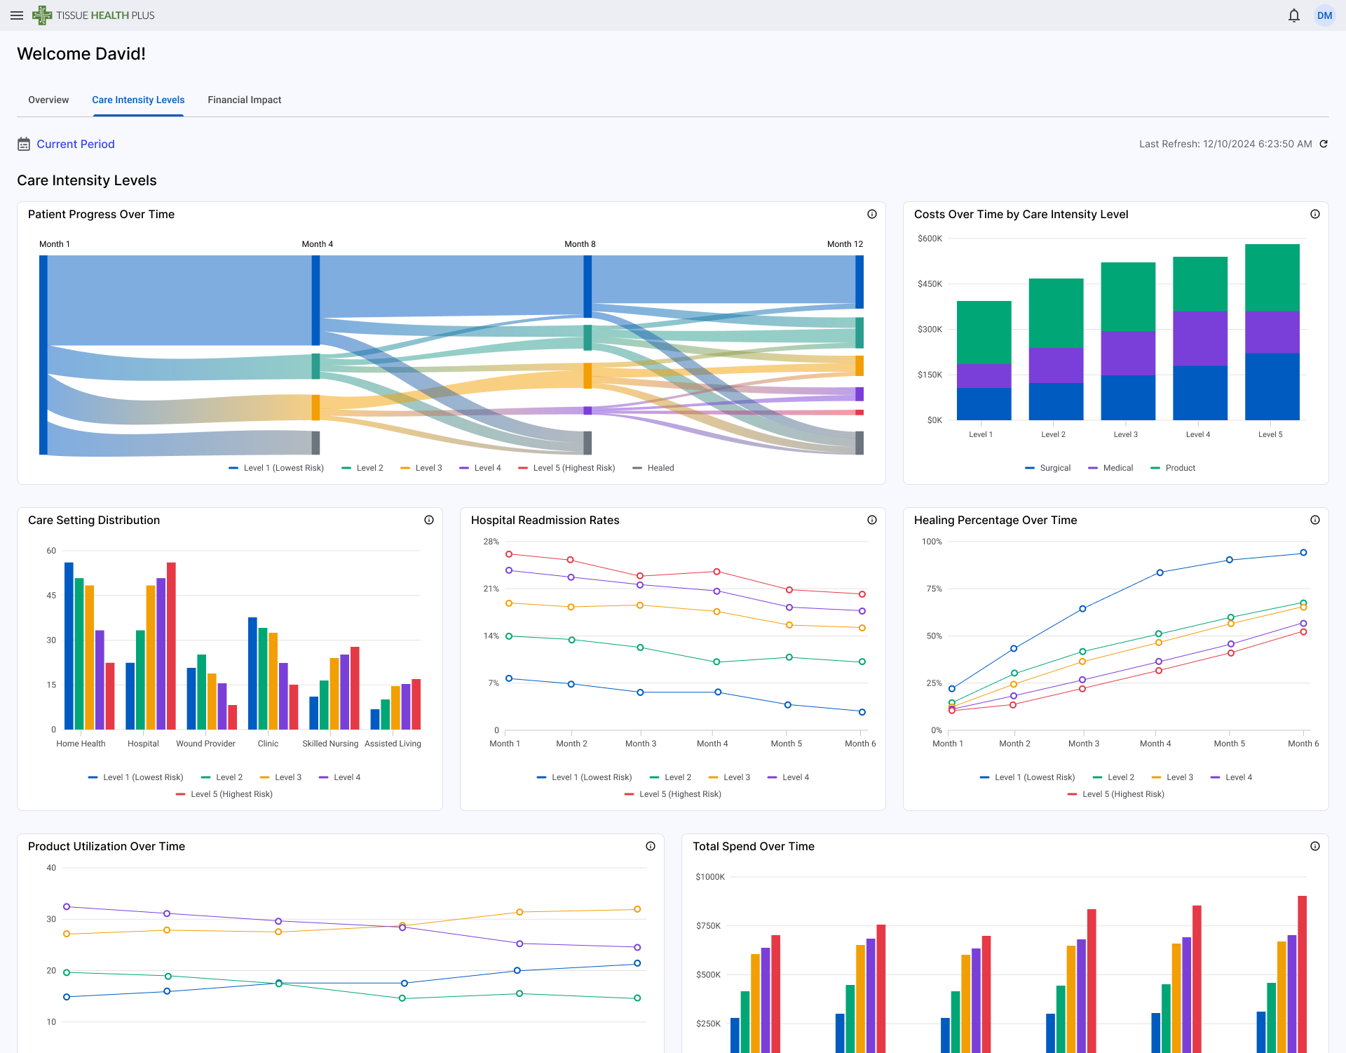Viewport: 1346px width, 1053px height.
Task: Switch to the Financial Impact tab
Action: pyautogui.click(x=244, y=100)
